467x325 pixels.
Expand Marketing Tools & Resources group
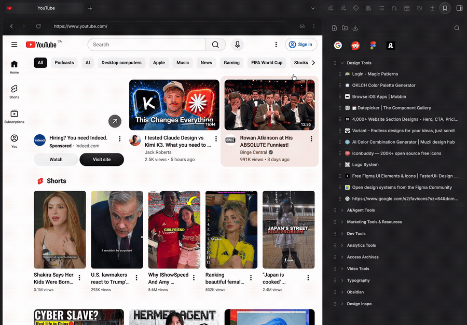pyautogui.click(x=342, y=222)
